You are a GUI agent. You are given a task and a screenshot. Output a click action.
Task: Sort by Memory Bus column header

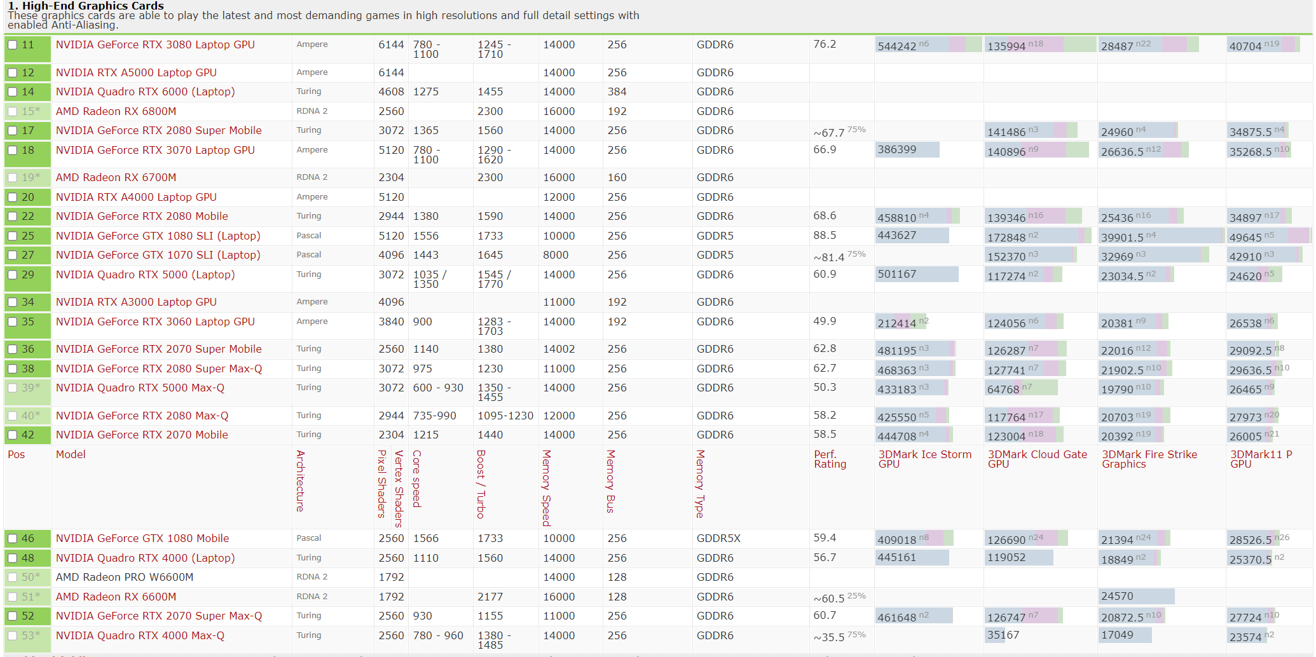611,482
